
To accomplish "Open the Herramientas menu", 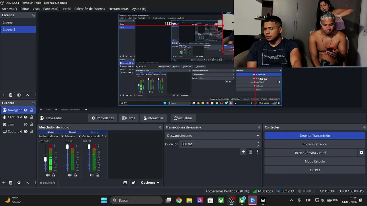I will point(118,9).
